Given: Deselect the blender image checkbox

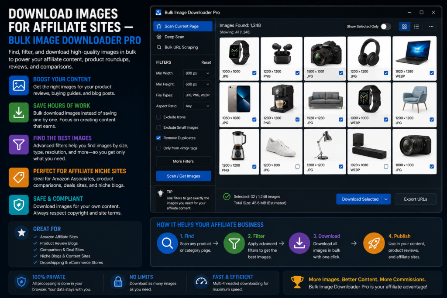Looking at the screenshot, I should click(x=254, y=167).
